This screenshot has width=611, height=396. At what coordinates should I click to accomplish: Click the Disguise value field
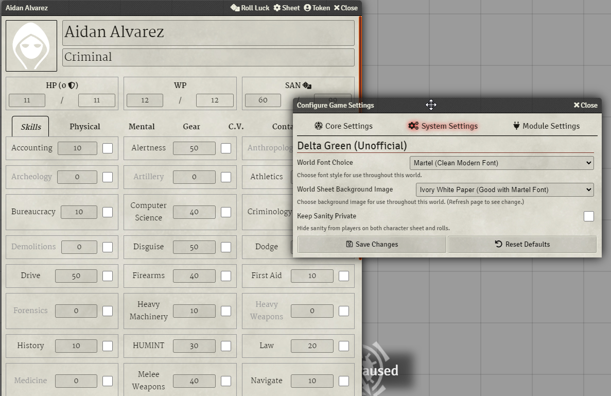point(194,247)
